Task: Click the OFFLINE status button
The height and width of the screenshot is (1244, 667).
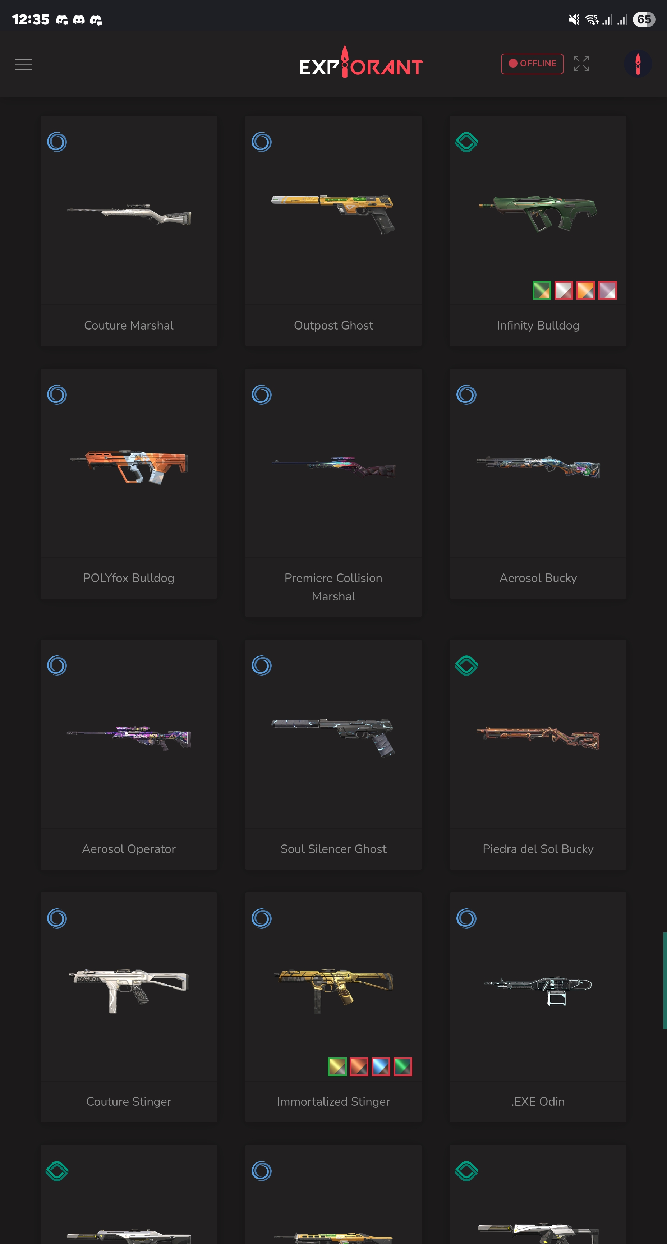Action: point(532,64)
